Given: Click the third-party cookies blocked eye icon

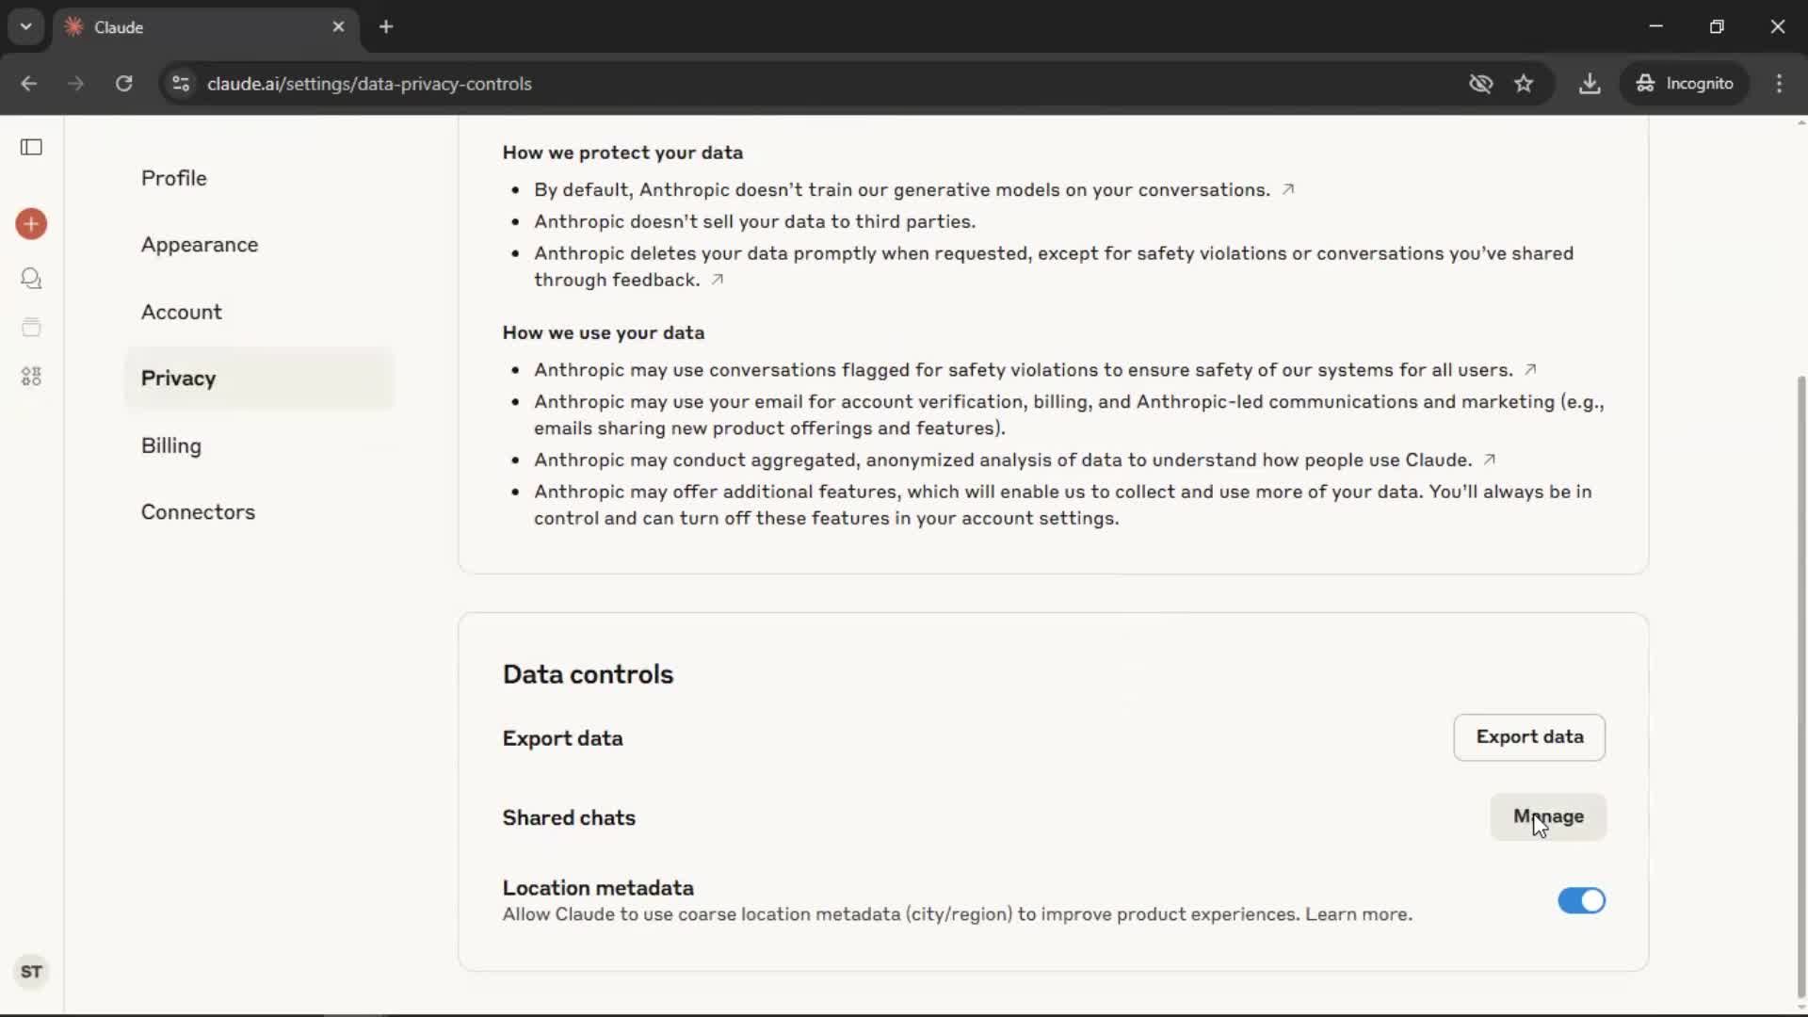Looking at the screenshot, I should 1480,84.
